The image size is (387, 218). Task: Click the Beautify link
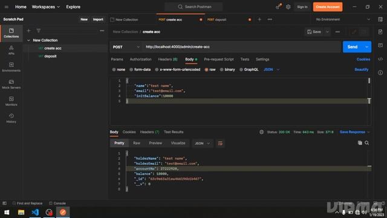tap(362, 70)
